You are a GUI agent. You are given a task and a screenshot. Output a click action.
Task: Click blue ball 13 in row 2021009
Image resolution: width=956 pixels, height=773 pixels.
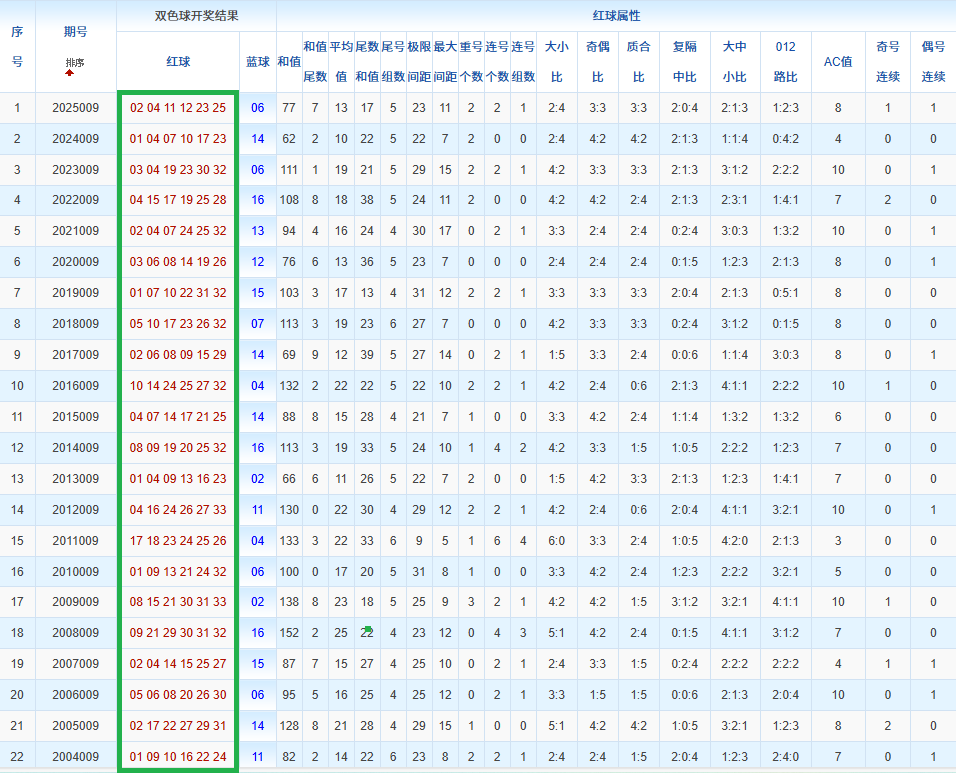point(257,231)
